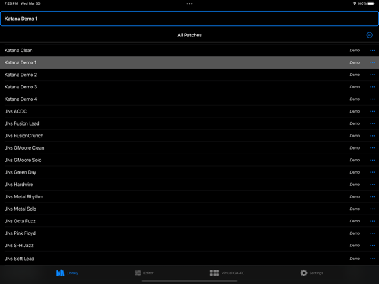Tap the iPad multitasking three-dot control
Image resolution: width=379 pixels, height=284 pixels.
pyautogui.click(x=189, y=3)
